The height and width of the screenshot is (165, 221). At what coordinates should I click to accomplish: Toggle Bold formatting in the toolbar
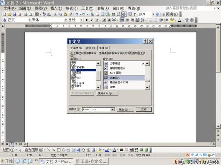point(87,20)
